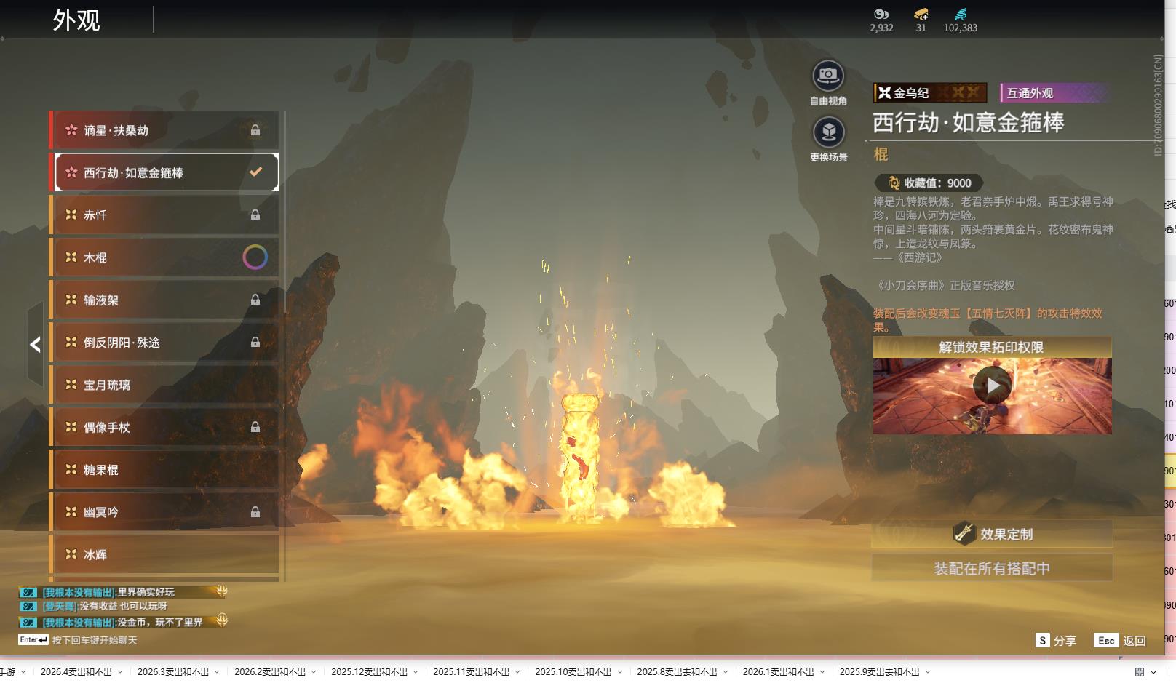This screenshot has width=1176, height=683.
Task: Click the lock icon on 赤忏
Action: [255, 215]
